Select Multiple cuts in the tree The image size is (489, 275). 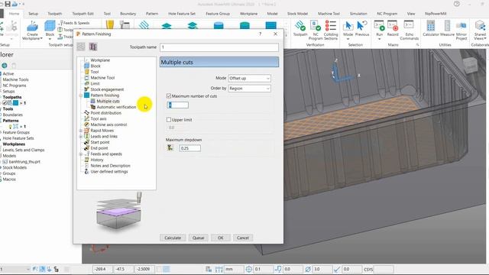click(x=108, y=102)
